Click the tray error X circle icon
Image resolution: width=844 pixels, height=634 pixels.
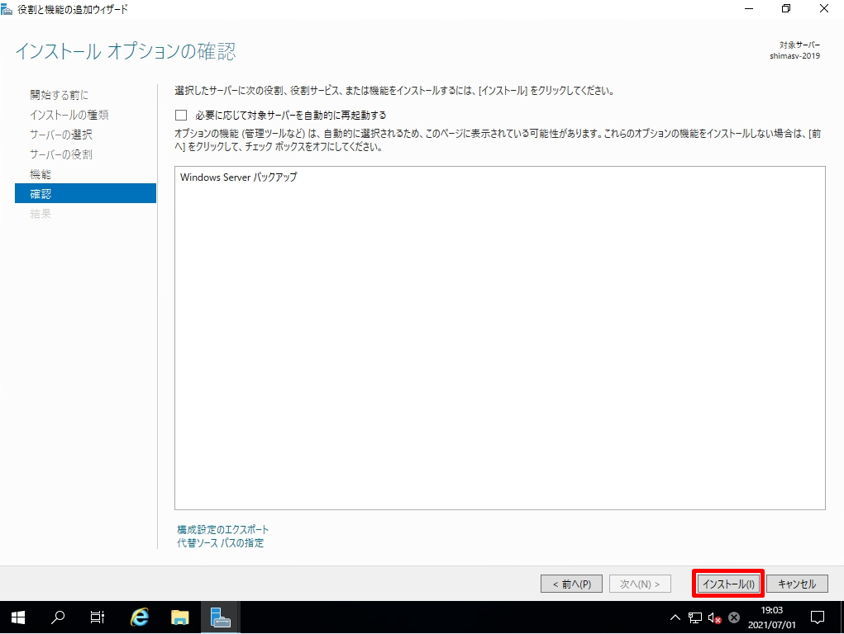pos(734,617)
